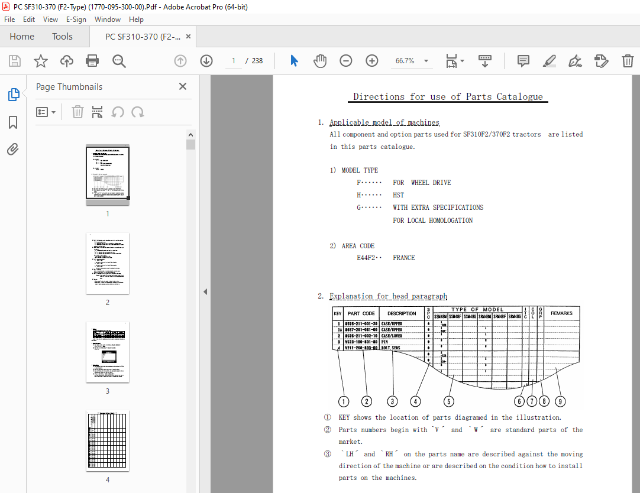Open the Attachments paperclip panel

pos(13,149)
